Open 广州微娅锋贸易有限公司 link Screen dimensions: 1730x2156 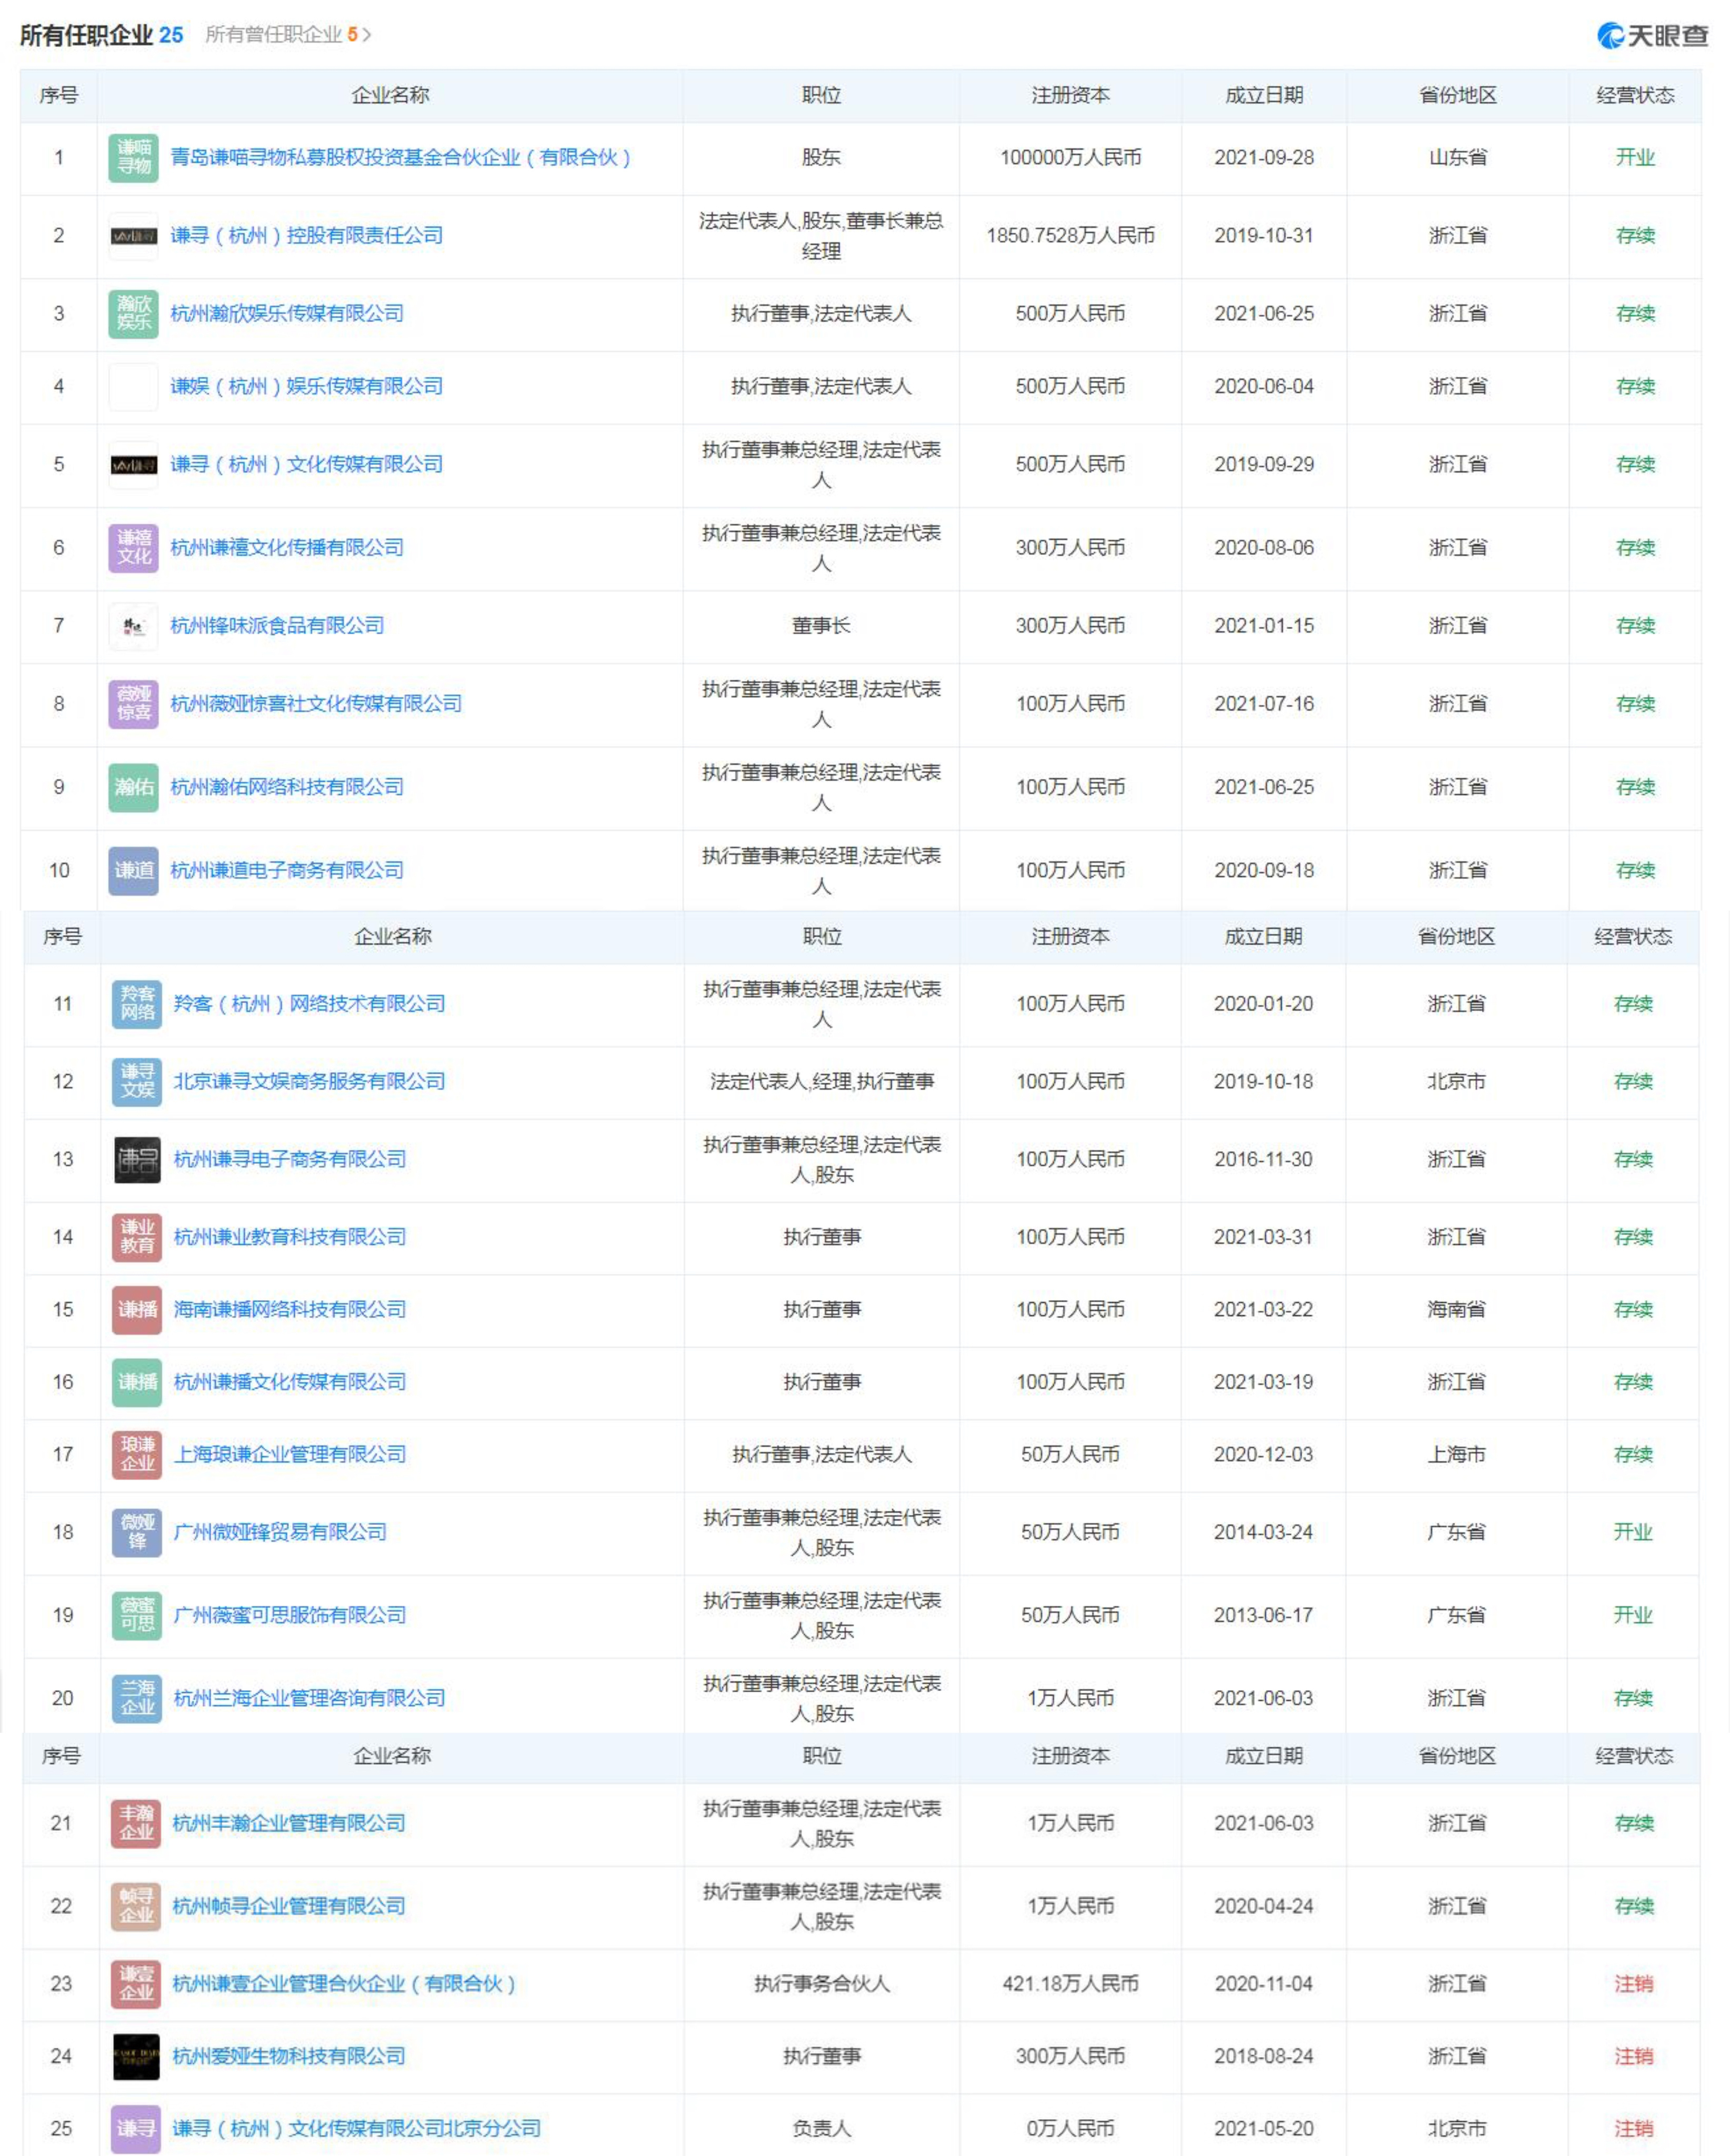280,1533
